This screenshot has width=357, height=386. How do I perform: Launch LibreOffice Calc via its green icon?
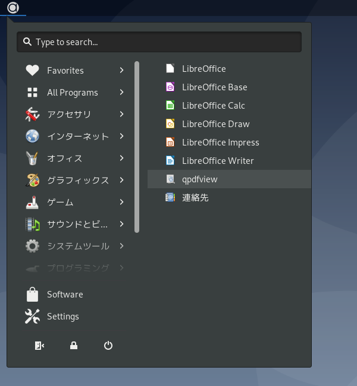coord(170,105)
